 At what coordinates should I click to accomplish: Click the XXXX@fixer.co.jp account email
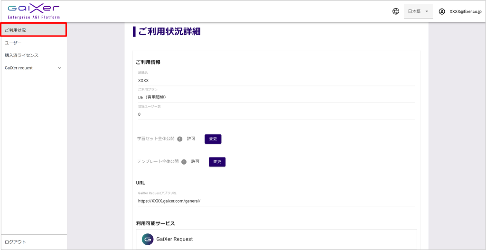pos(465,11)
